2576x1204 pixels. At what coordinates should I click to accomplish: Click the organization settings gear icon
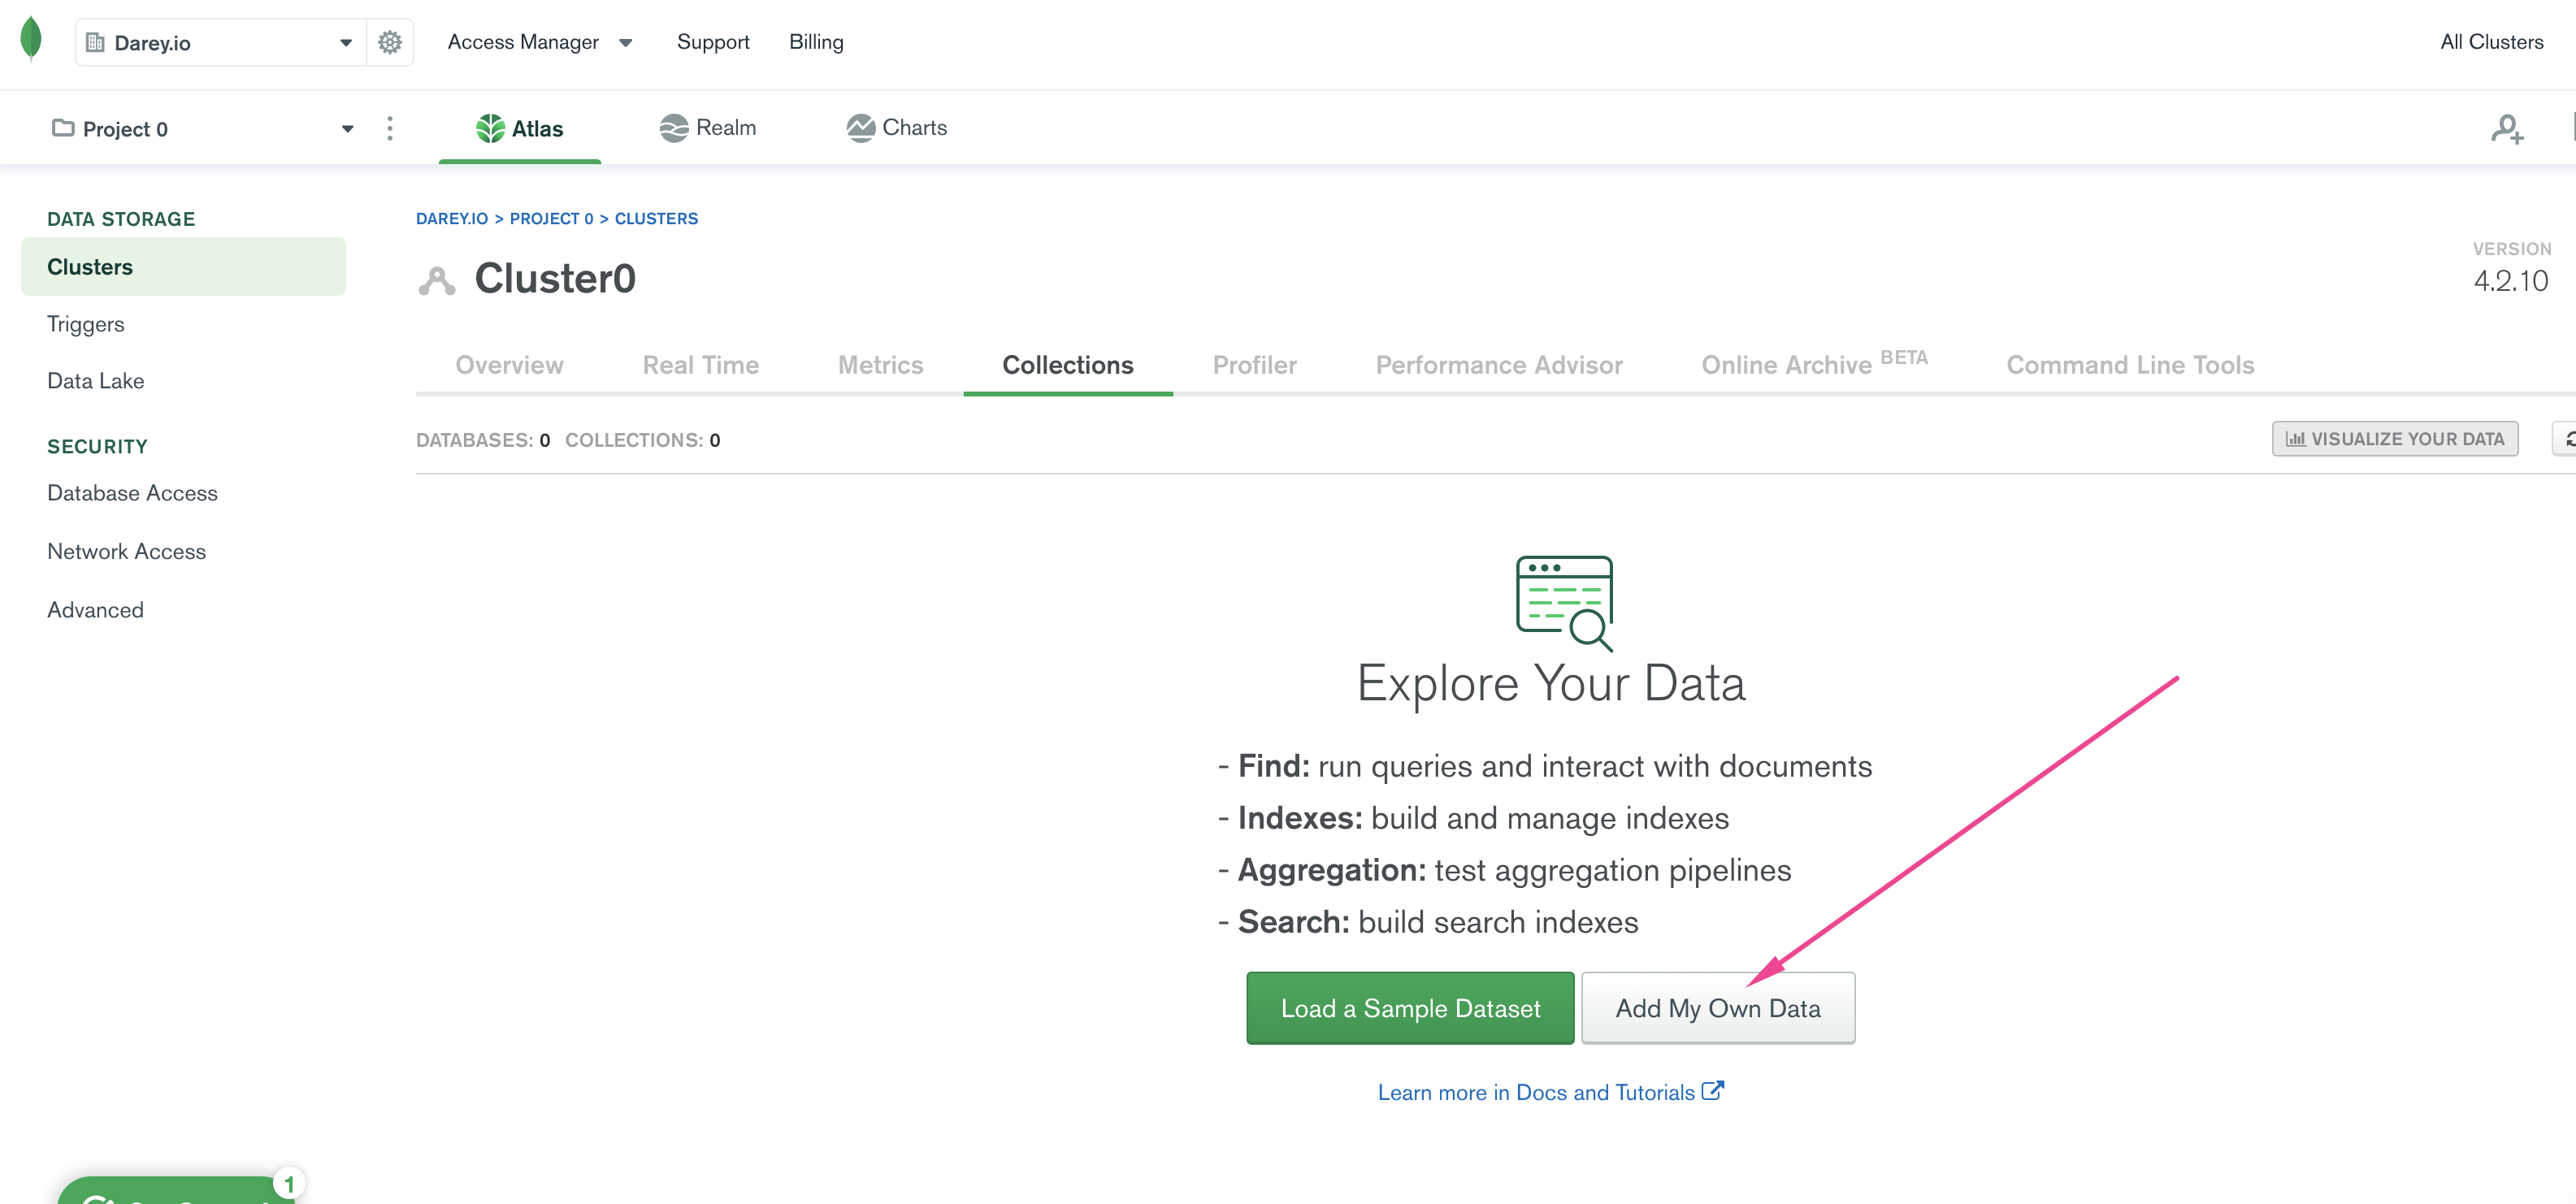point(389,42)
